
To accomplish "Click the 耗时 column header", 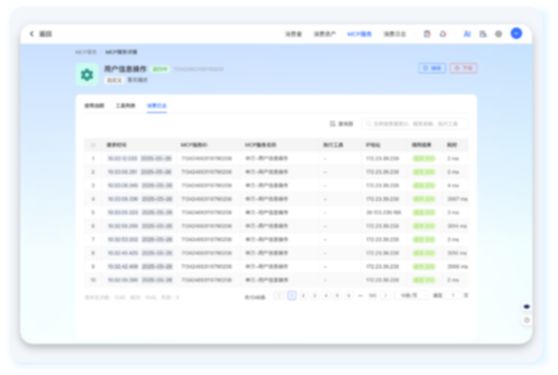I will click(x=452, y=145).
